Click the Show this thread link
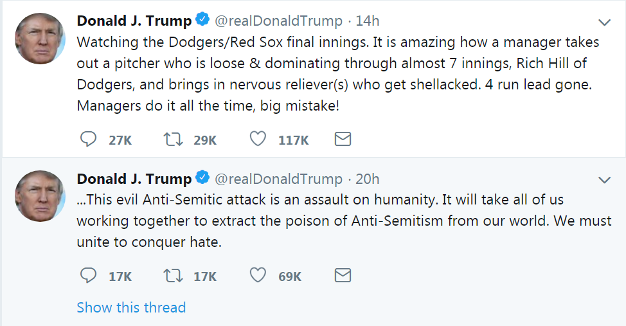This screenshot has width=626, height=326. tap(131, 307)
